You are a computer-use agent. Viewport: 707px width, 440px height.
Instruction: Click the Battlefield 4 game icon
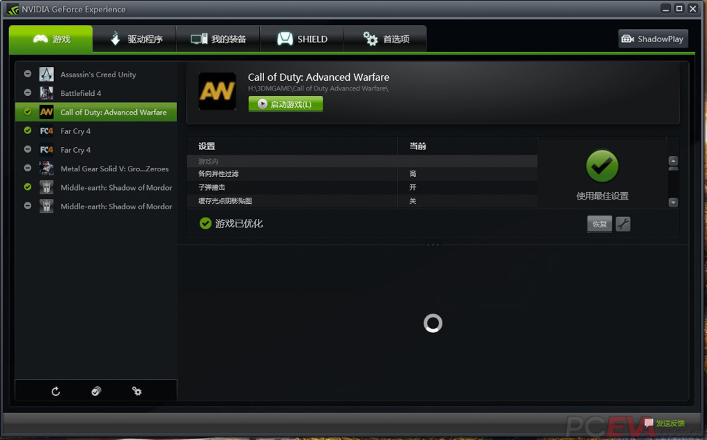point(46,93)
